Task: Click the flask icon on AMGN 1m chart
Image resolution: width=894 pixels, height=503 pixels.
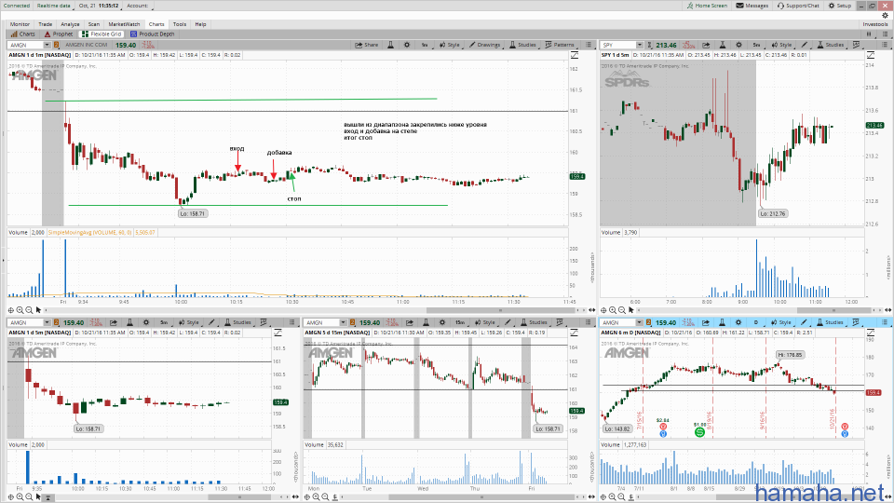Action: tap(390, 45)
